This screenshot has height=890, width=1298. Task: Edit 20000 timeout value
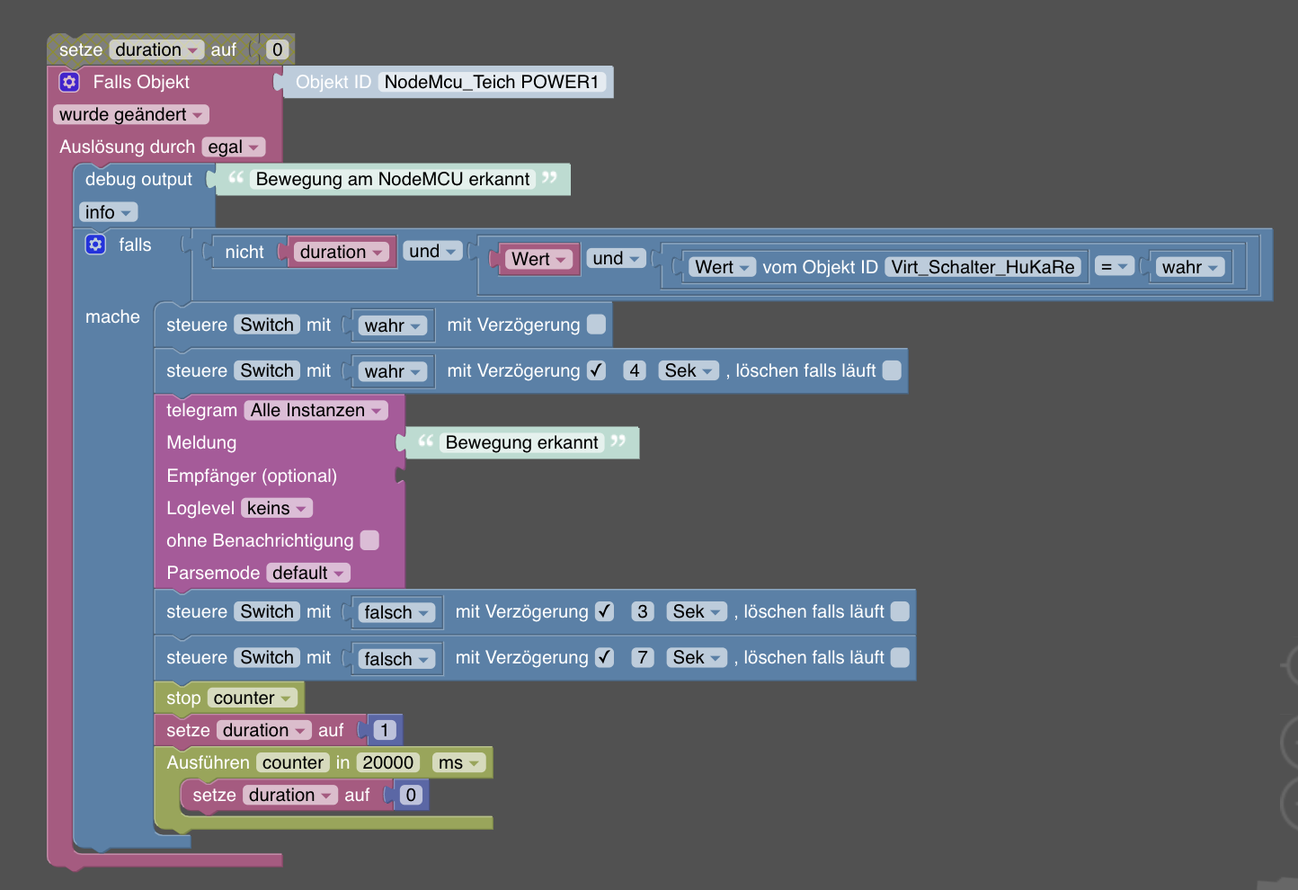[x=388, y=762]
